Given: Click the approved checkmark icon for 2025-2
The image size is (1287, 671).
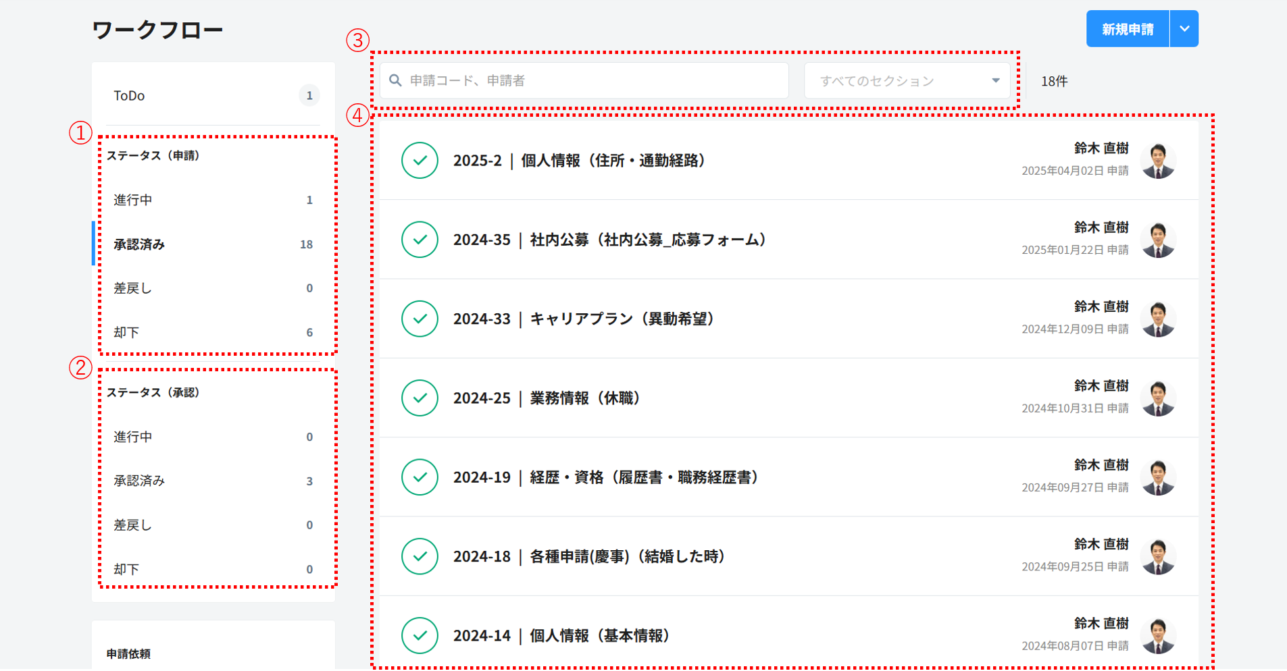Looking at the screenshot, I should click(x=420, y=161).
